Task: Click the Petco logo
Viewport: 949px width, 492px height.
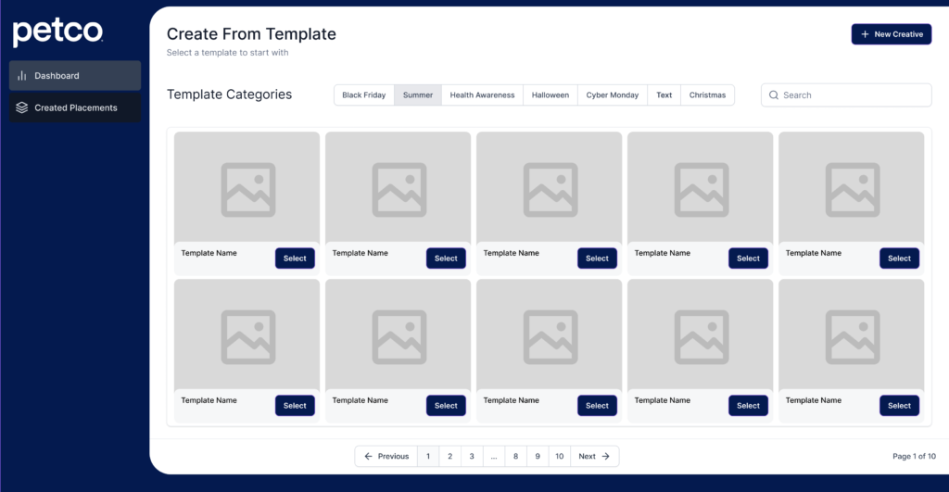Action: (x=57, y=32)
